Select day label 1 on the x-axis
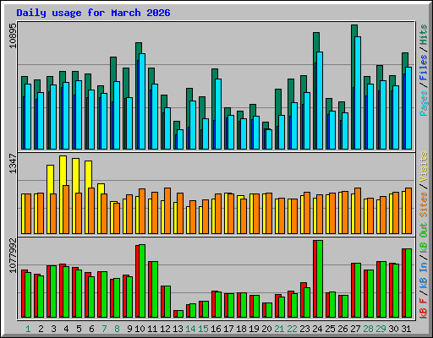 pos(28,329)
